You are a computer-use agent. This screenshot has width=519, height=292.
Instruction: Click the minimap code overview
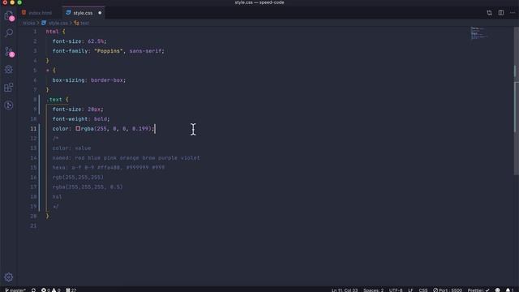coord(479,32)
